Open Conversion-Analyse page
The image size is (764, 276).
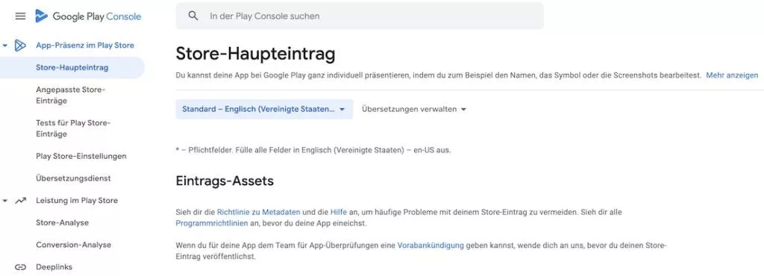click(x=74, y=245)
